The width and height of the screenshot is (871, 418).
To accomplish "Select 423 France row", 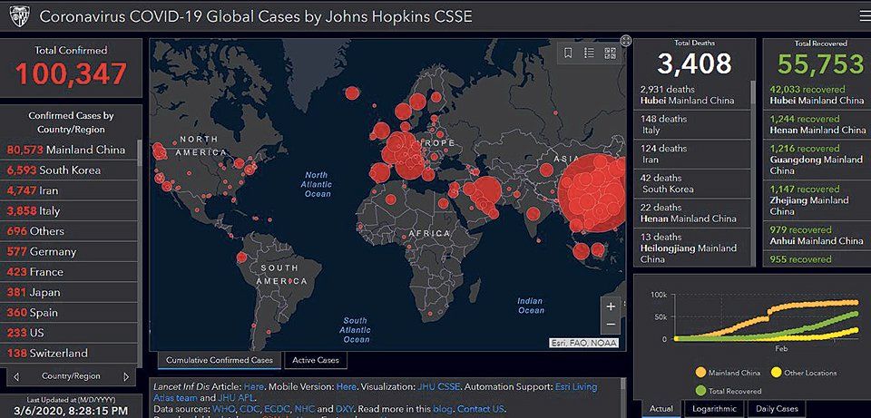I will (x=68, y=272).
